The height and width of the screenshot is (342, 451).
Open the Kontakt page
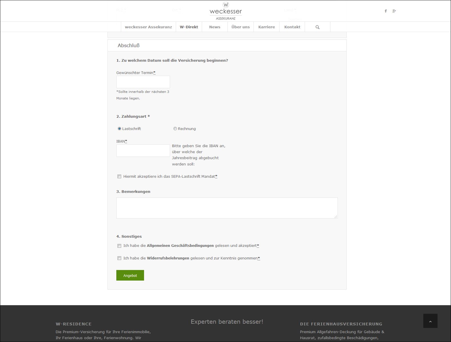click(292, 27)
